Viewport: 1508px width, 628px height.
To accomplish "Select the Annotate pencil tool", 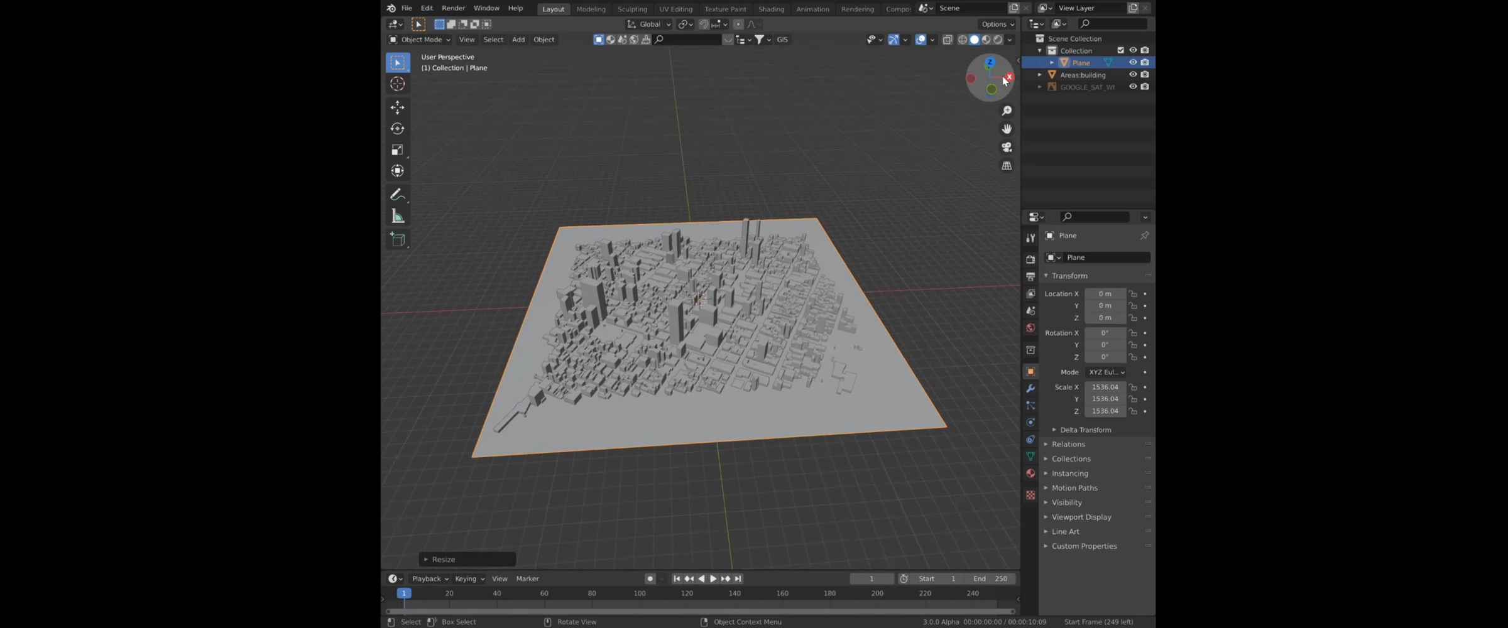I will (397, 195).
